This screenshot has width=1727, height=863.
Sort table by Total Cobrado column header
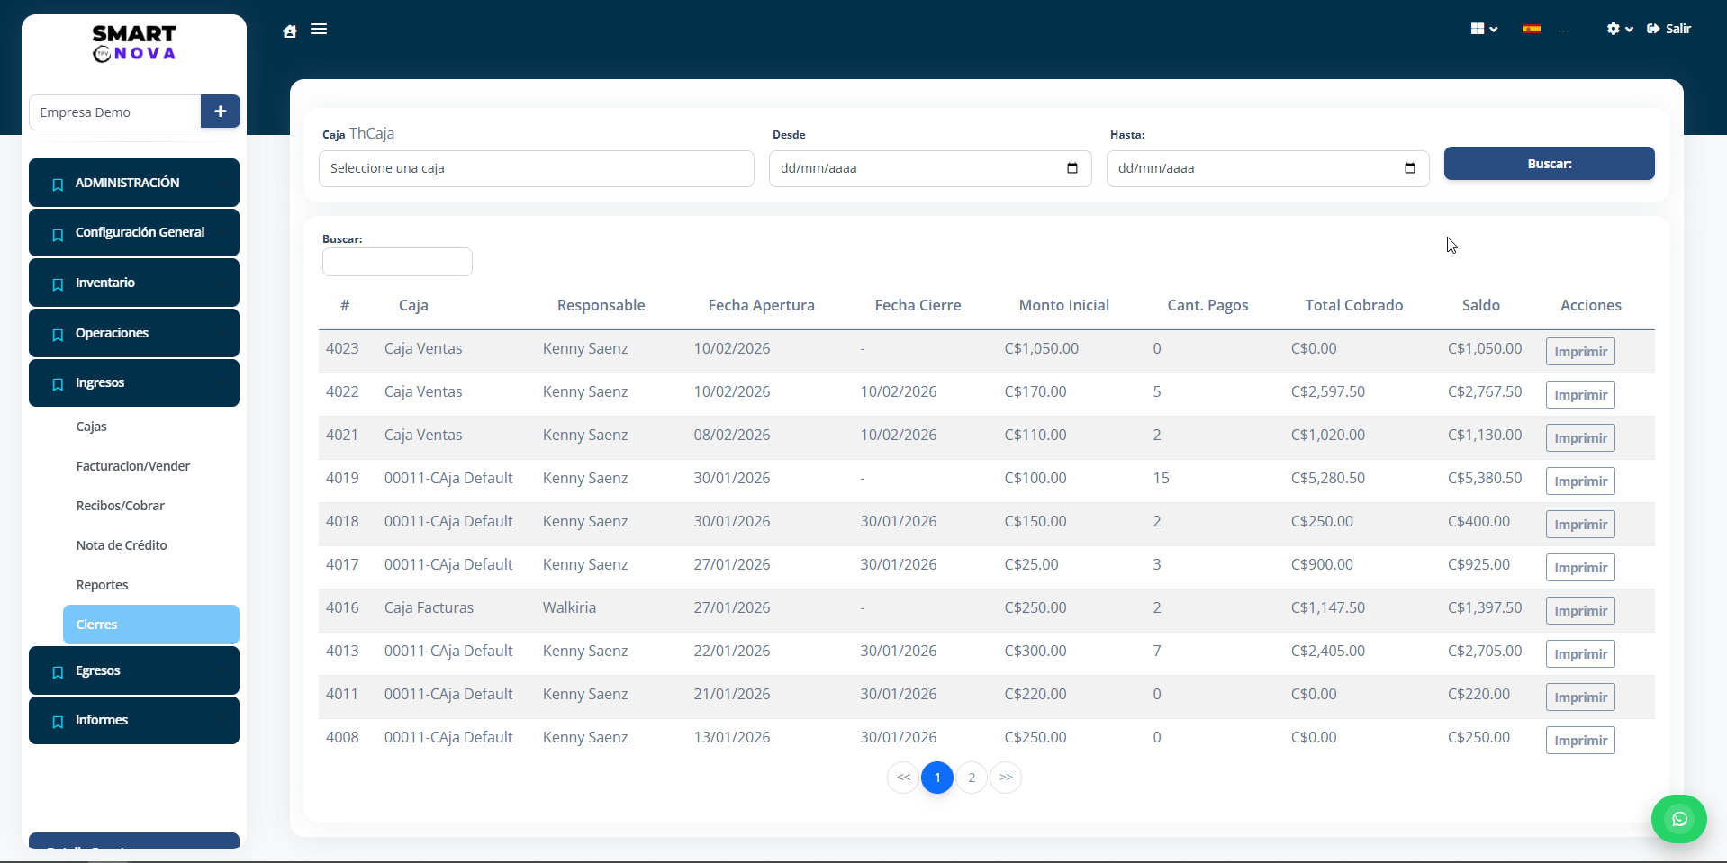[1353, 305]
